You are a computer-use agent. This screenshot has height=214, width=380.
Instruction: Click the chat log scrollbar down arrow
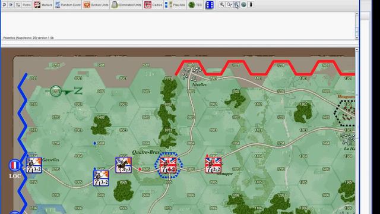pyautogui.click(x=357, y=38)
